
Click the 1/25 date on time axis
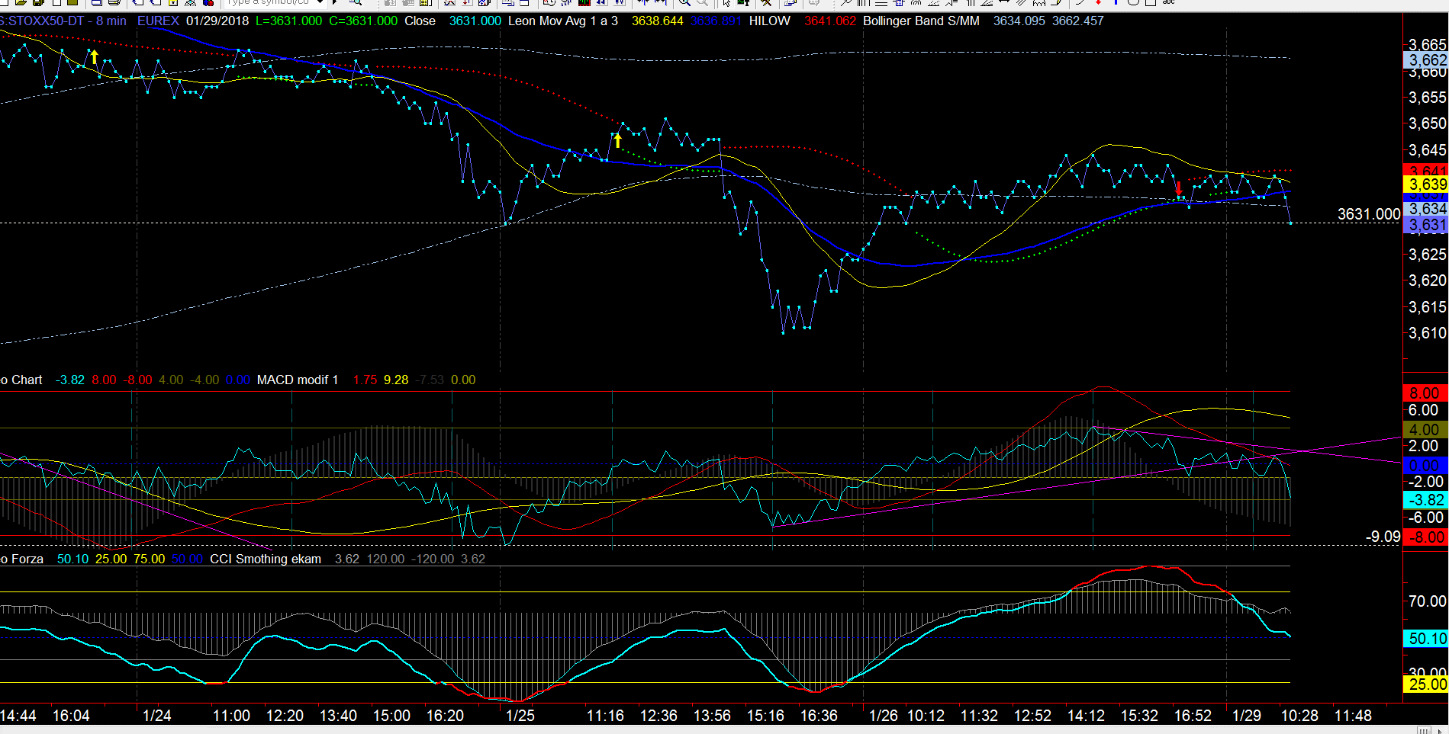tap(520, 716)
